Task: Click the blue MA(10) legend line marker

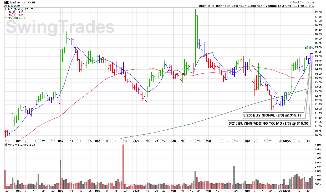Action: [6, 12]
